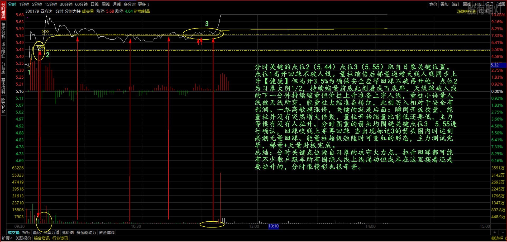Click the 13:10 highlighted time marker

tap(274, 226)
